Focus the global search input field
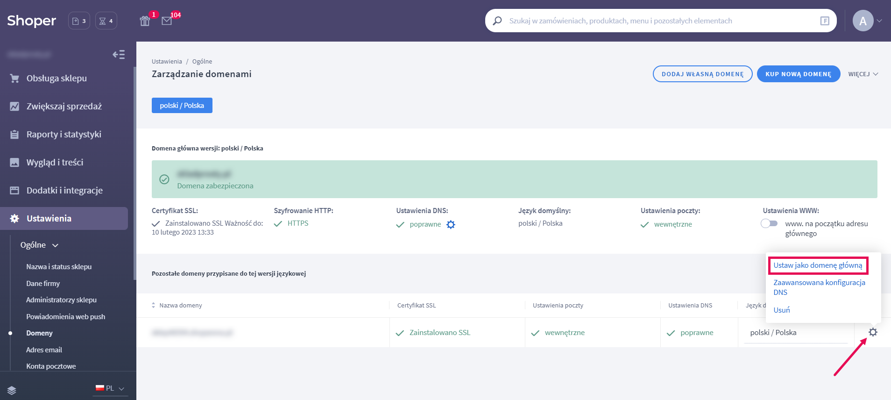891x400 pixels. pos(661,21)
